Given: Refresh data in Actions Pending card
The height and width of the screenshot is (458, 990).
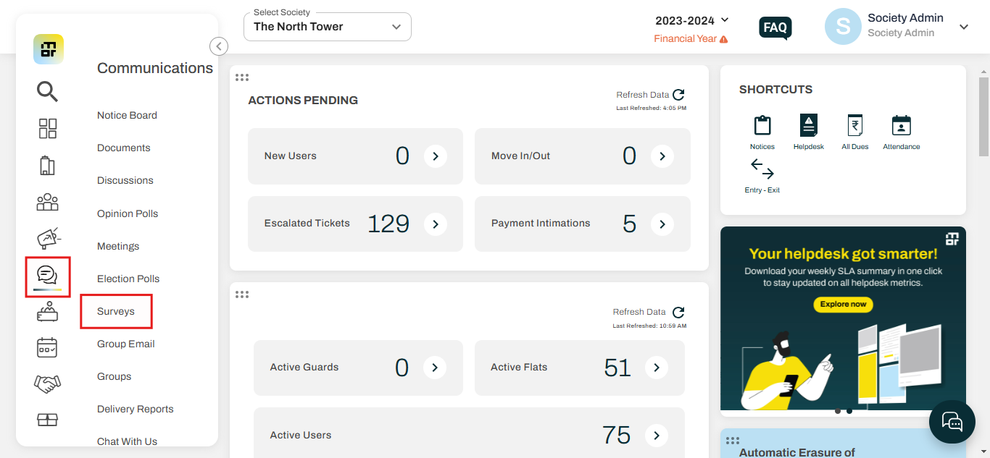Looking at the screenshot, I should tap(678, 95).
